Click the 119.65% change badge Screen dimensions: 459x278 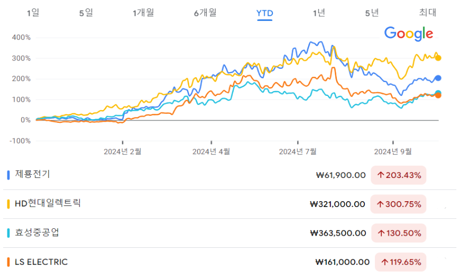click(x=400, y=262)
